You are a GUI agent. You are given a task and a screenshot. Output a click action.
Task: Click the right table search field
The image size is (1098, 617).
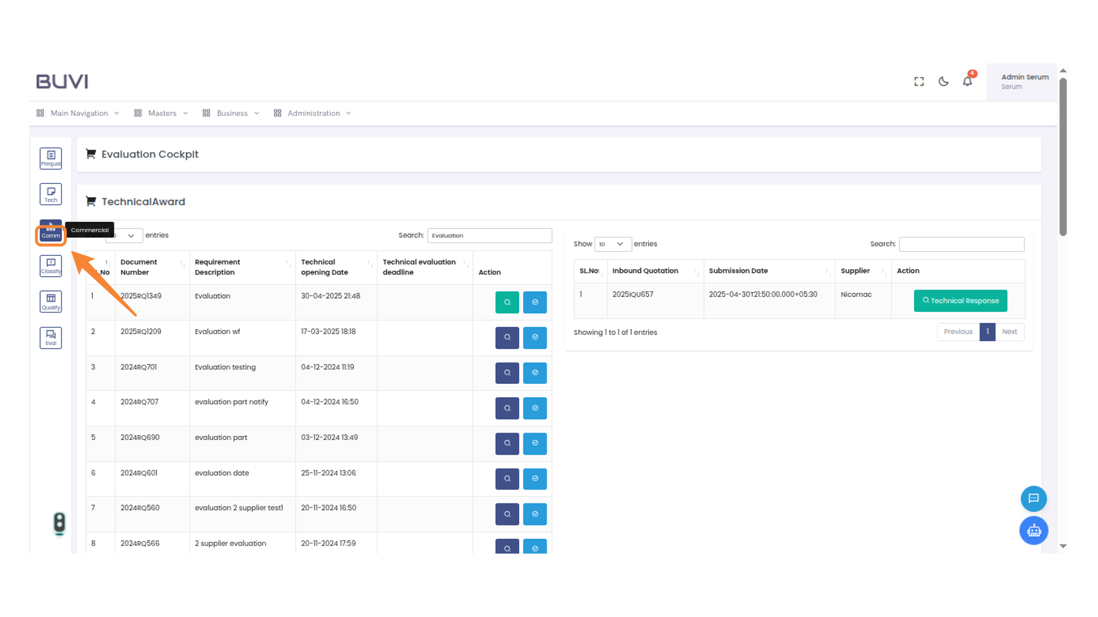click(x=961, y=244)
